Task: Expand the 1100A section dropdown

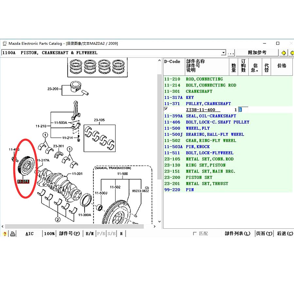Action: tap(223, 53)
